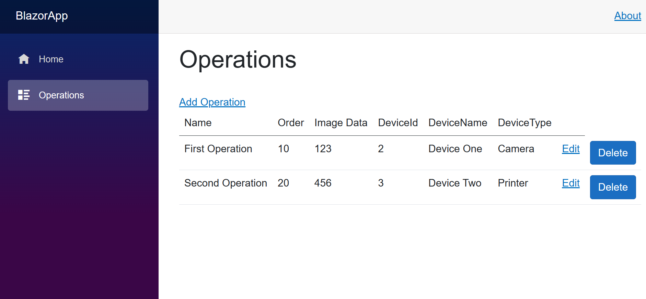The width and height of the screenshot is (646, 299).
Task: Click the Add Operation link
Action: pyautogui.click(x=212, y=102)
